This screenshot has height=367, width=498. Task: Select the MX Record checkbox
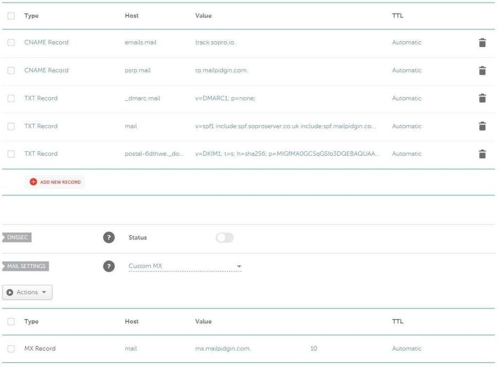[11, 349]
